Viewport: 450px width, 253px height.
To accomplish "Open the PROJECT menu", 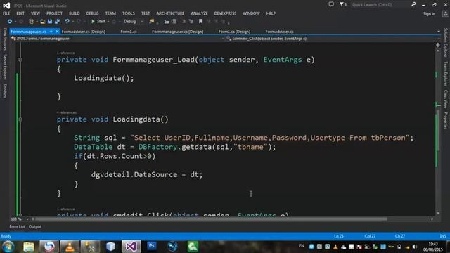I will pos(55,13).
